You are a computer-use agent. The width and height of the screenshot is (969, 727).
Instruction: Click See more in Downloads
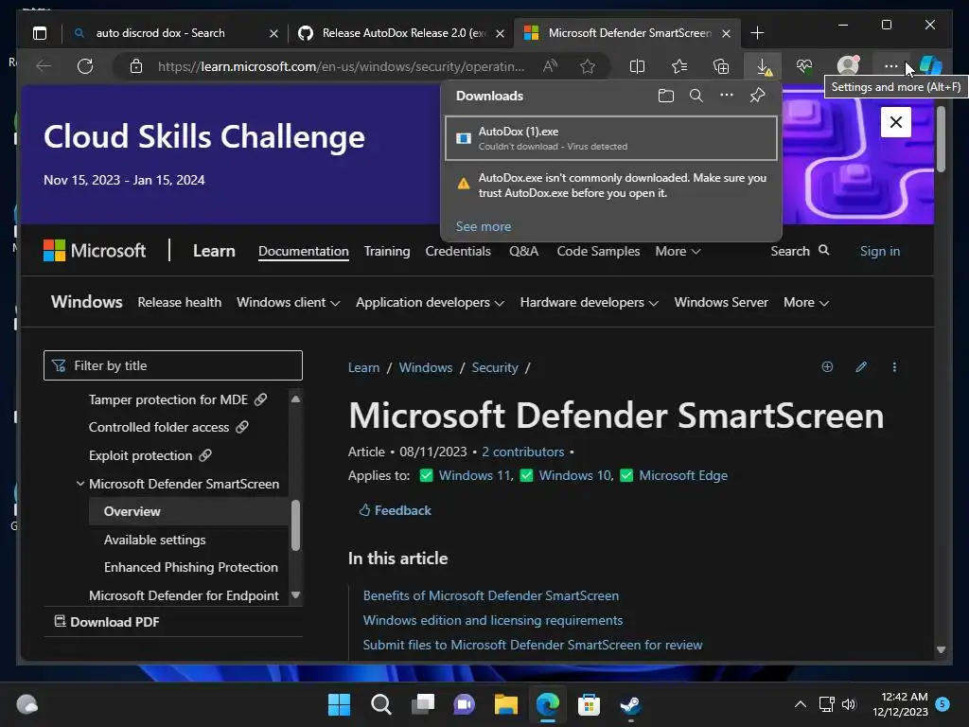484,226
